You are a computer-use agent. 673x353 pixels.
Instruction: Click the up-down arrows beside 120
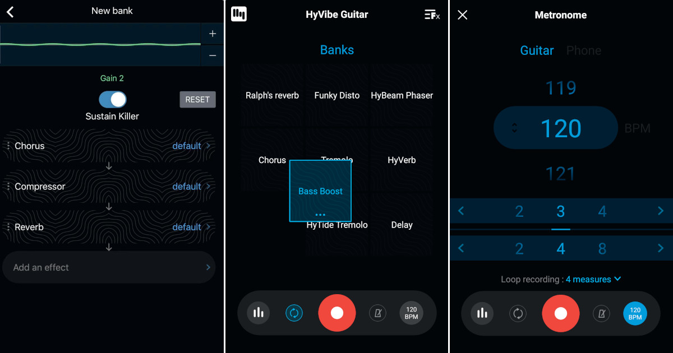coord(515,128)
